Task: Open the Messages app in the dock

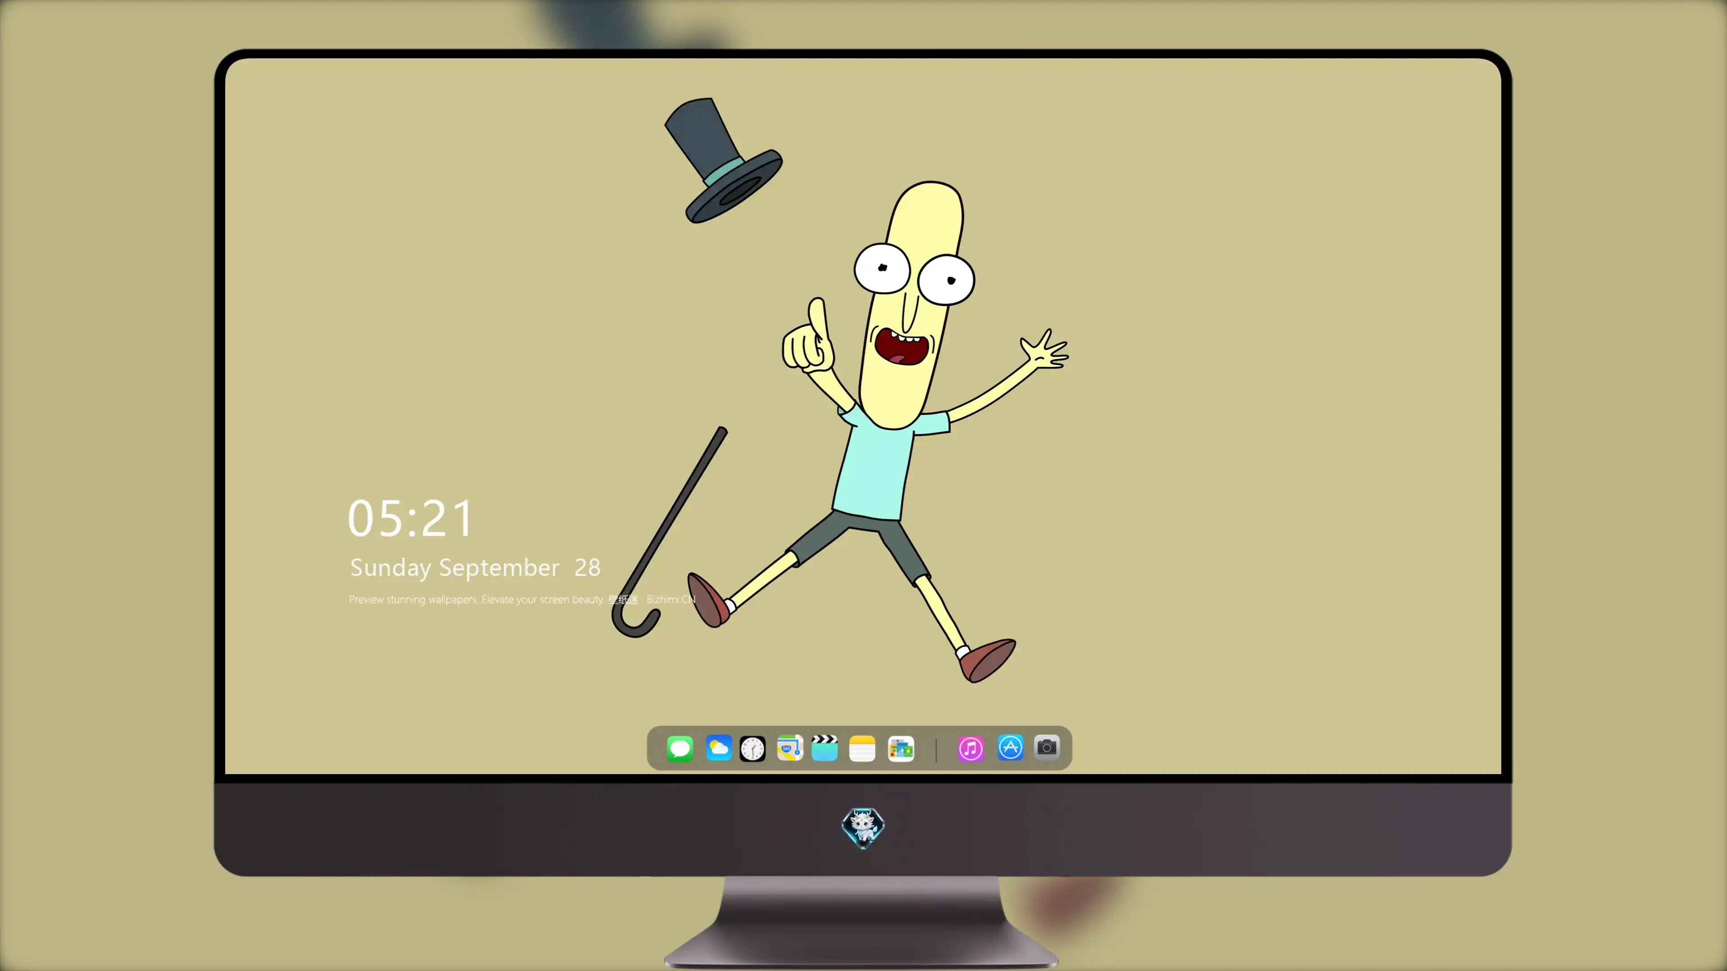Action: tap(680, 748)
